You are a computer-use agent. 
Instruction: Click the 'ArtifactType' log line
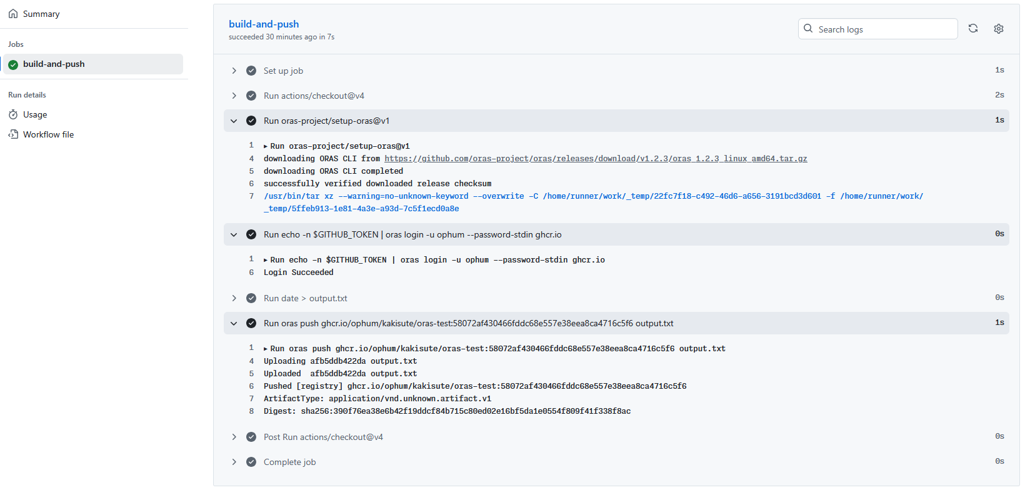pos(377,399)
